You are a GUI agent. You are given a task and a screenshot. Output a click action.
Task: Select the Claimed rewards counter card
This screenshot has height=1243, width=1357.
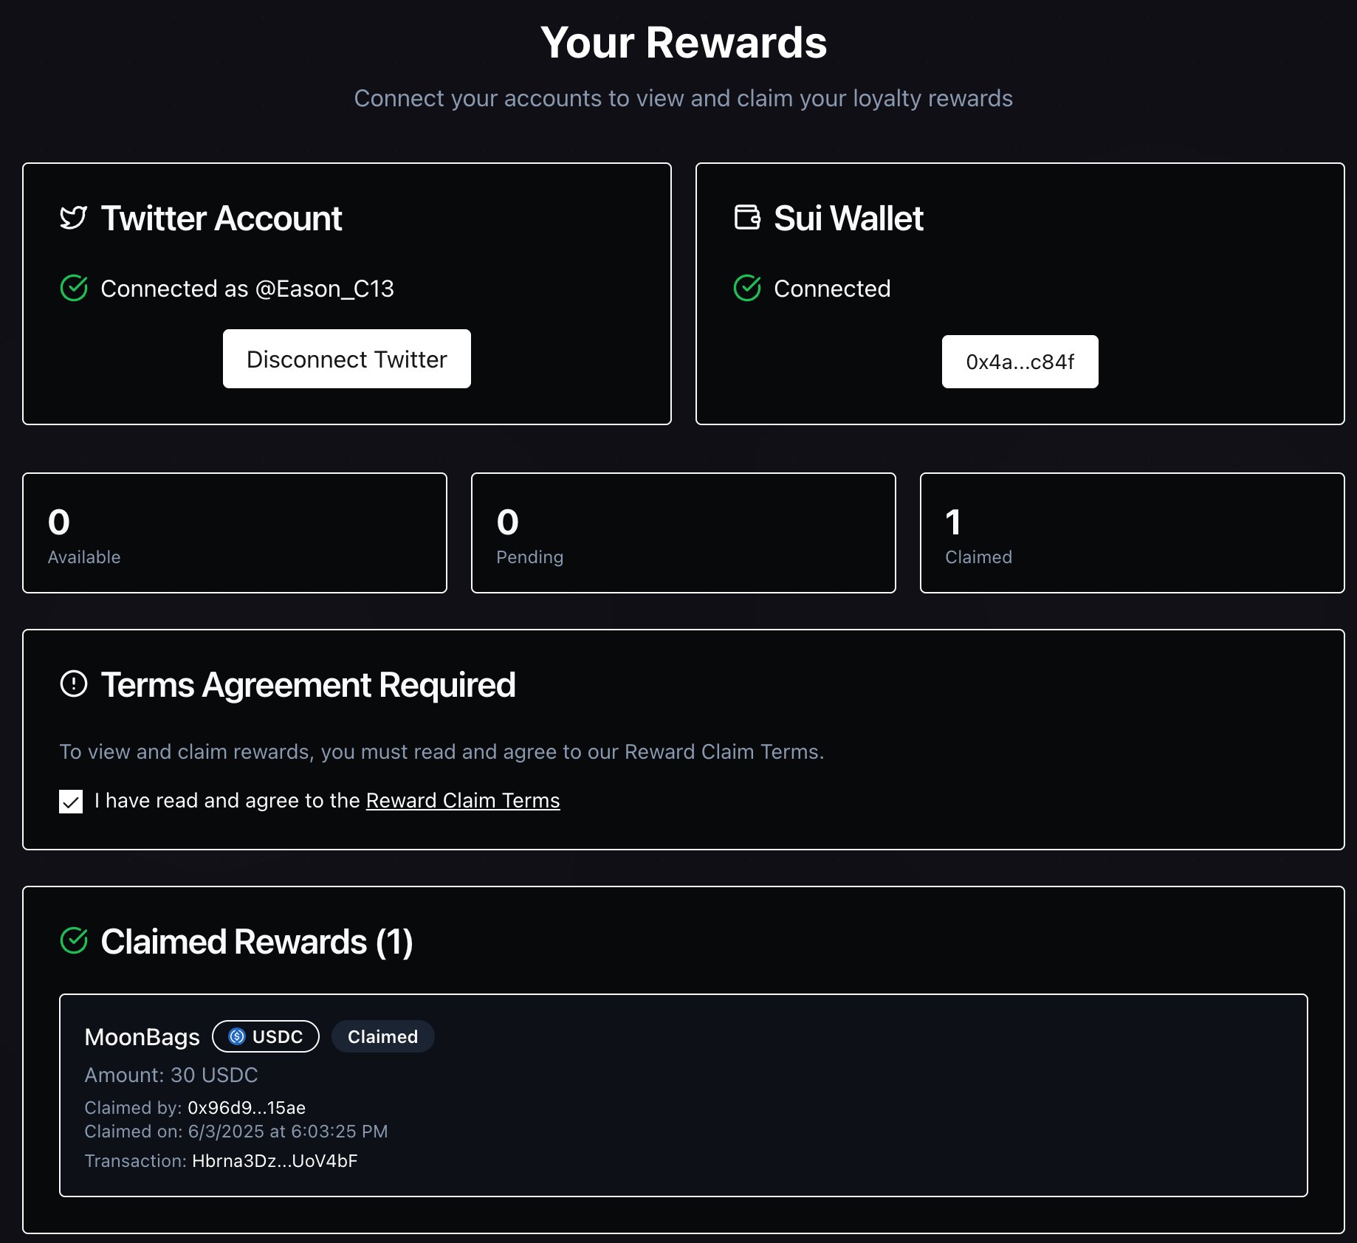(x=1132, y=533)
